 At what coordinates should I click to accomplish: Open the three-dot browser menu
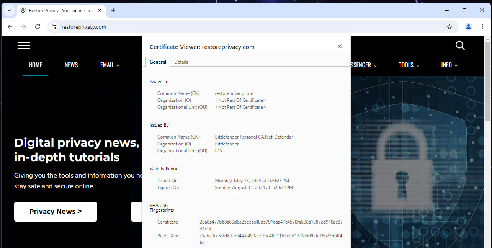[x=482, y=27]
